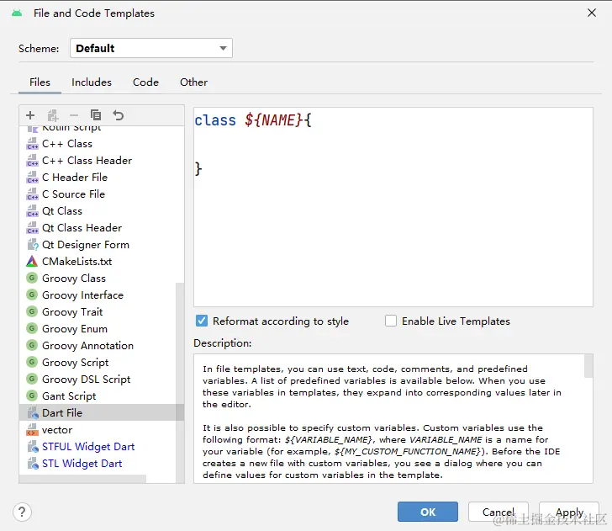Click the Groovy DSL Script green icon
The image size is (612, 531).
pyautogui.click(x=32, y=379)
